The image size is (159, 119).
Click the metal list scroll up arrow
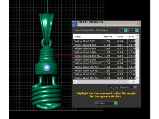click(x=137, y=36)
